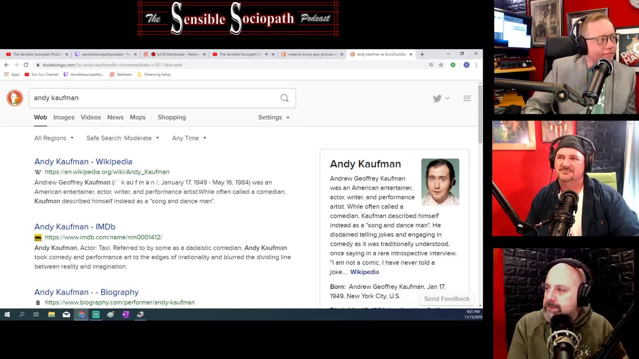Select the Shopping results tab

pos(172,117)
